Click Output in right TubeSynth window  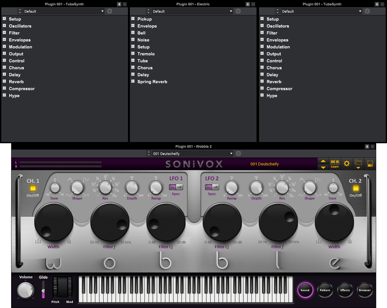tap(274, 54)
